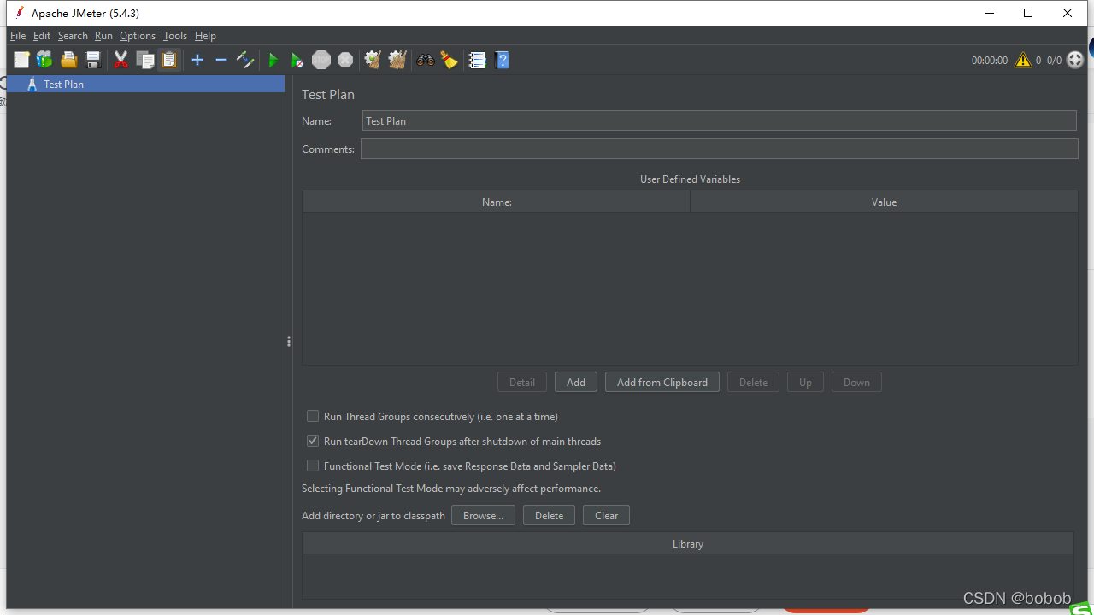This screenshot has height=615, width=1094.
Task: Click the Clear results broom icon
Action: [372, 60]
